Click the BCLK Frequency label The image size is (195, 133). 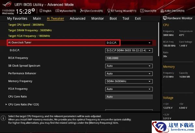pyautogui.click(x=18, y=58)
